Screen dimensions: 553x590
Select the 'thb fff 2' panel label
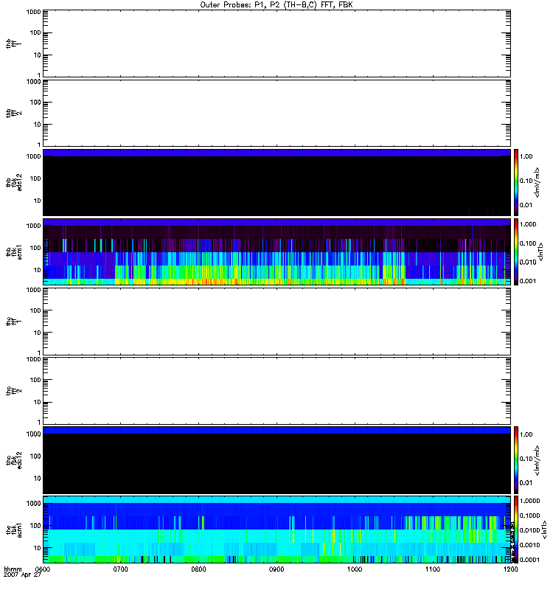13,114
